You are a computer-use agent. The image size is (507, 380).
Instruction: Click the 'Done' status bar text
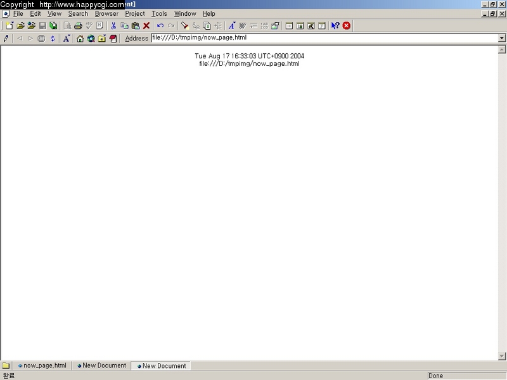coord(435,376)
